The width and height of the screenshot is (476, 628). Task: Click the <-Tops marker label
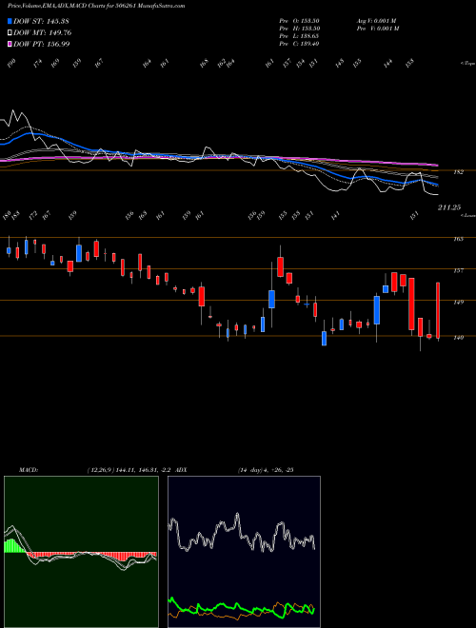[467, 64]
